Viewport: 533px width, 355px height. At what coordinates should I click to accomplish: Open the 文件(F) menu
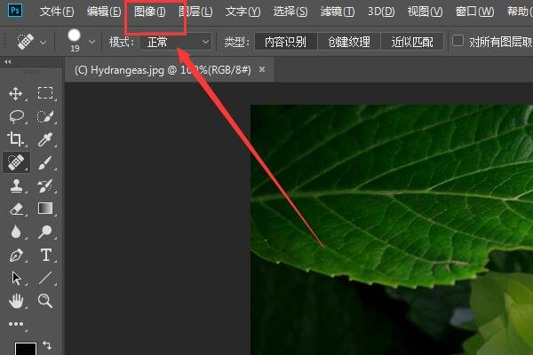click(x=57, y=12)
